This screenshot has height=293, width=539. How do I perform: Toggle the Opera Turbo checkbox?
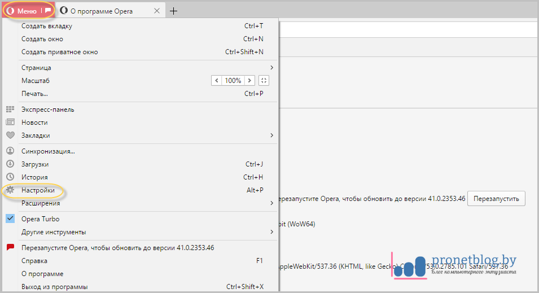point(10,218)
